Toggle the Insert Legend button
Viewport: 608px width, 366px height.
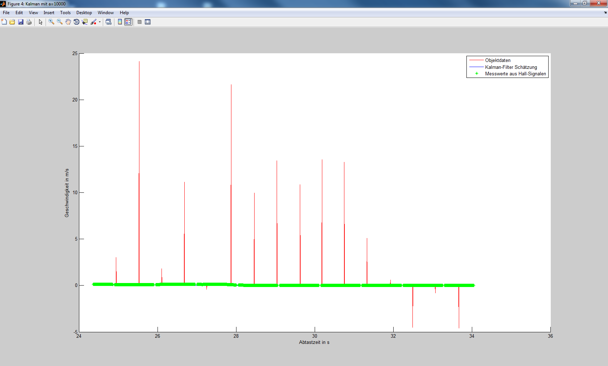point(128,22)
